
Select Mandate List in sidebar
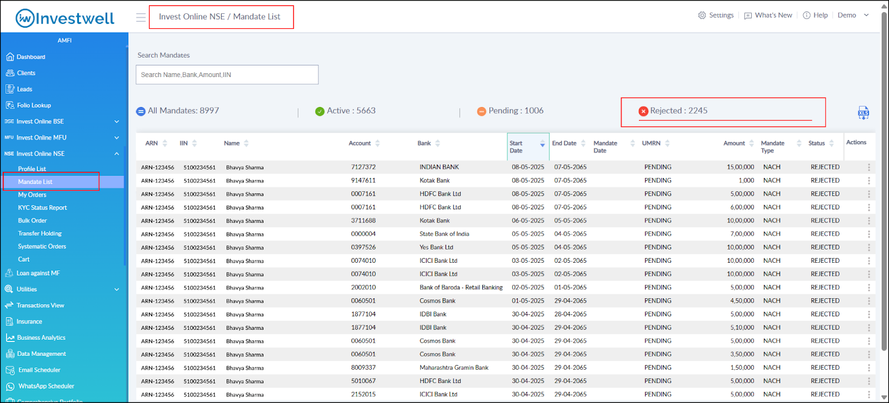click(x=35, y=182)
